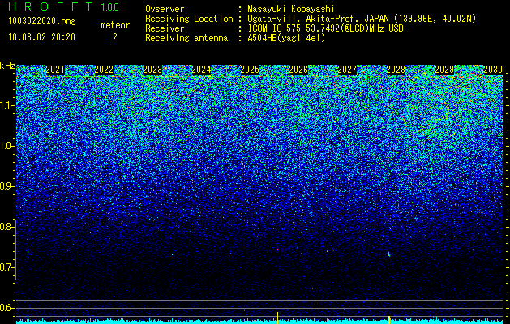The image size is (510, 324).
Task: Click the tall yellow spike under 2028
Action: tap(389, 319)
